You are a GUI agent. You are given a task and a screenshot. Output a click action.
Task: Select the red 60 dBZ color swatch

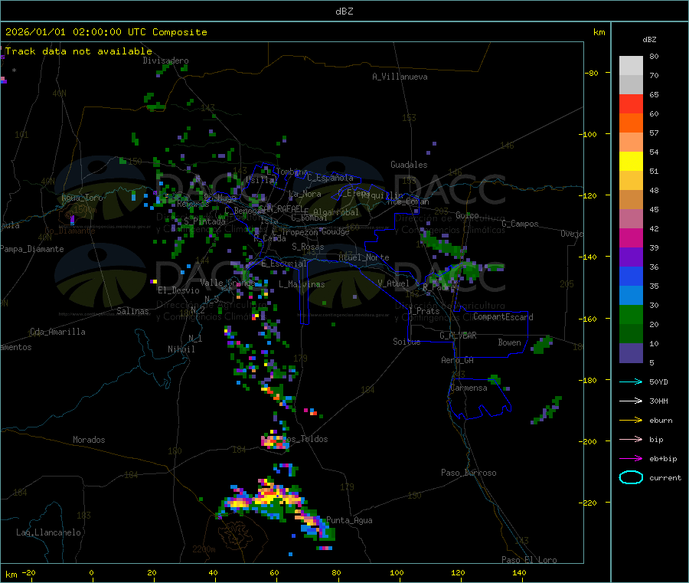point(631,103)
